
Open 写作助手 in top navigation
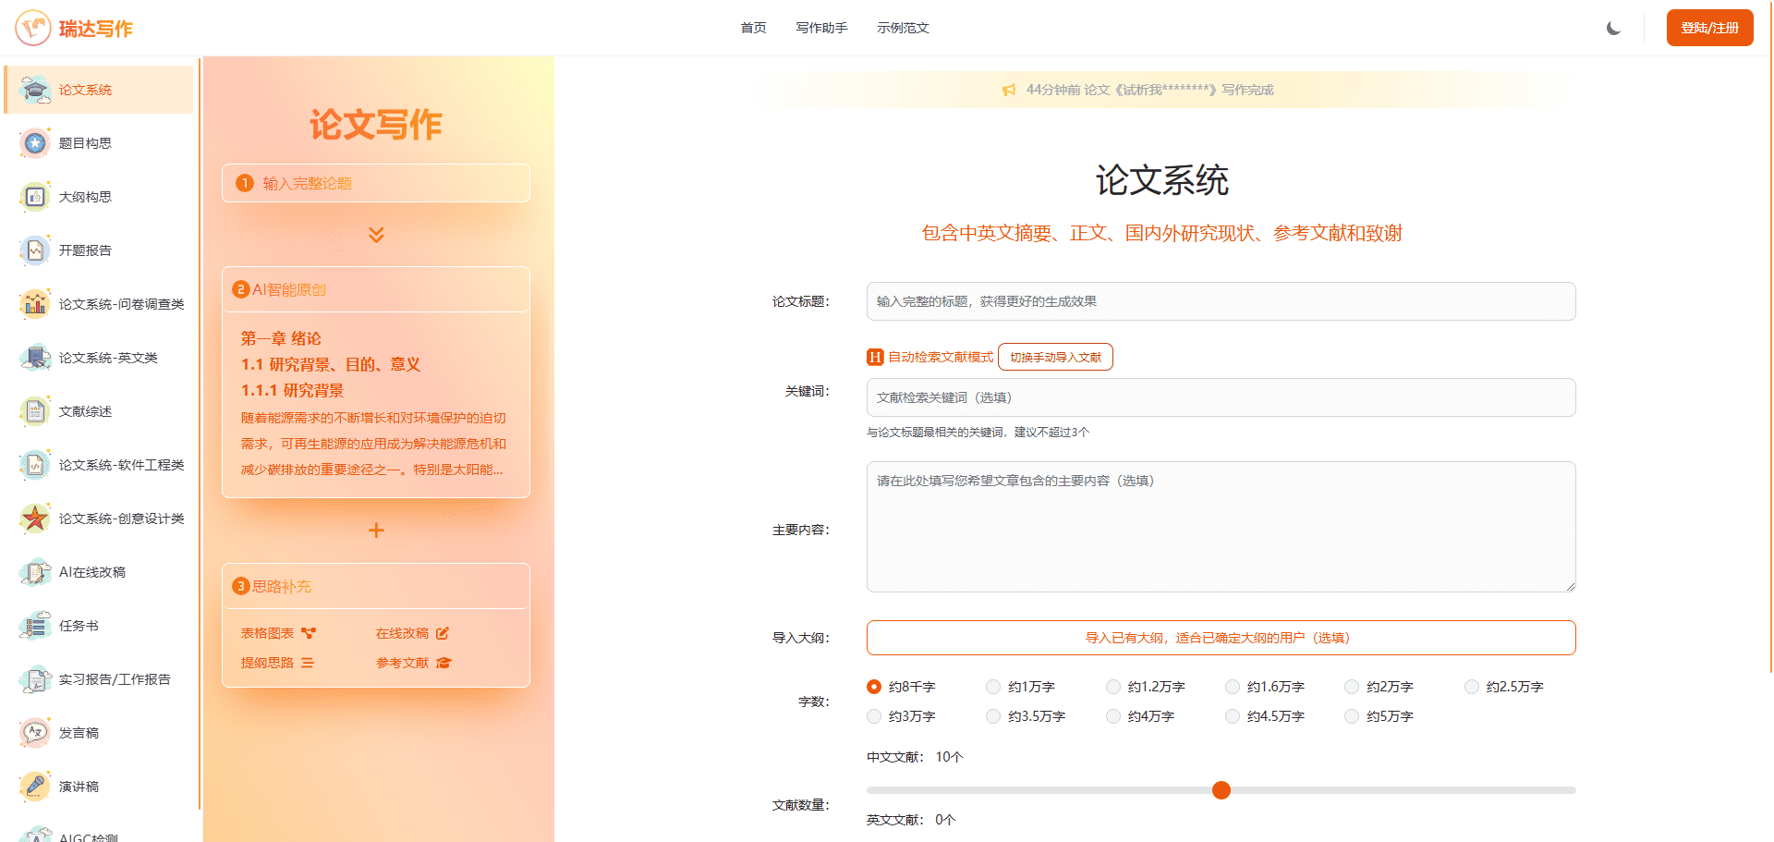click(821, 28)
